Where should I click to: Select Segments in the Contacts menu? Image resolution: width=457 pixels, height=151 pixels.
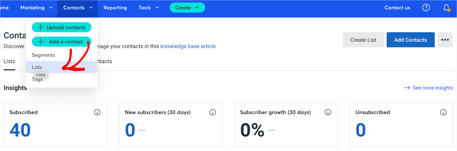tap(43, 55)
